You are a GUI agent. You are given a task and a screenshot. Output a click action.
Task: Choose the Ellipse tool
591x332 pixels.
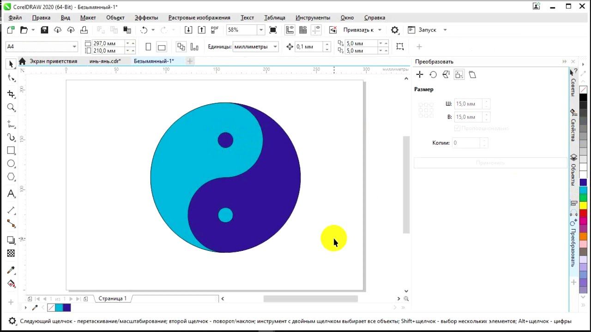point(11,164)
